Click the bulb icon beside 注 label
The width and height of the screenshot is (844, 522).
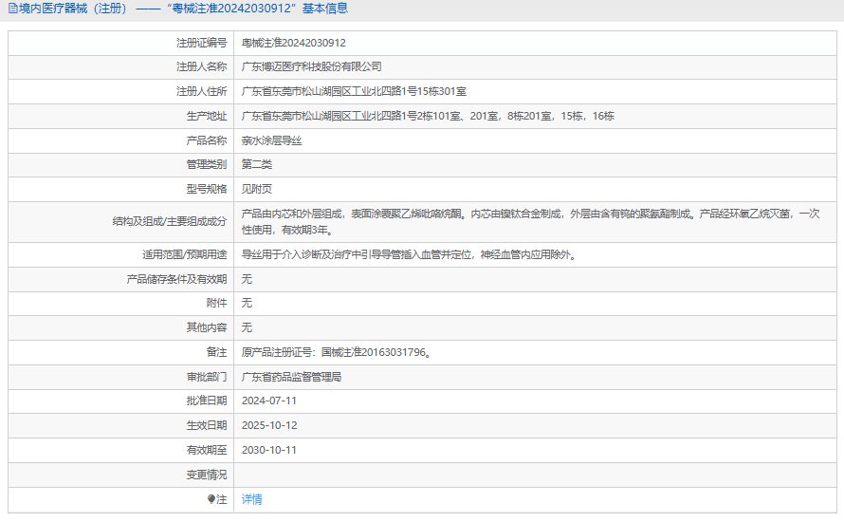pos(211,499)
